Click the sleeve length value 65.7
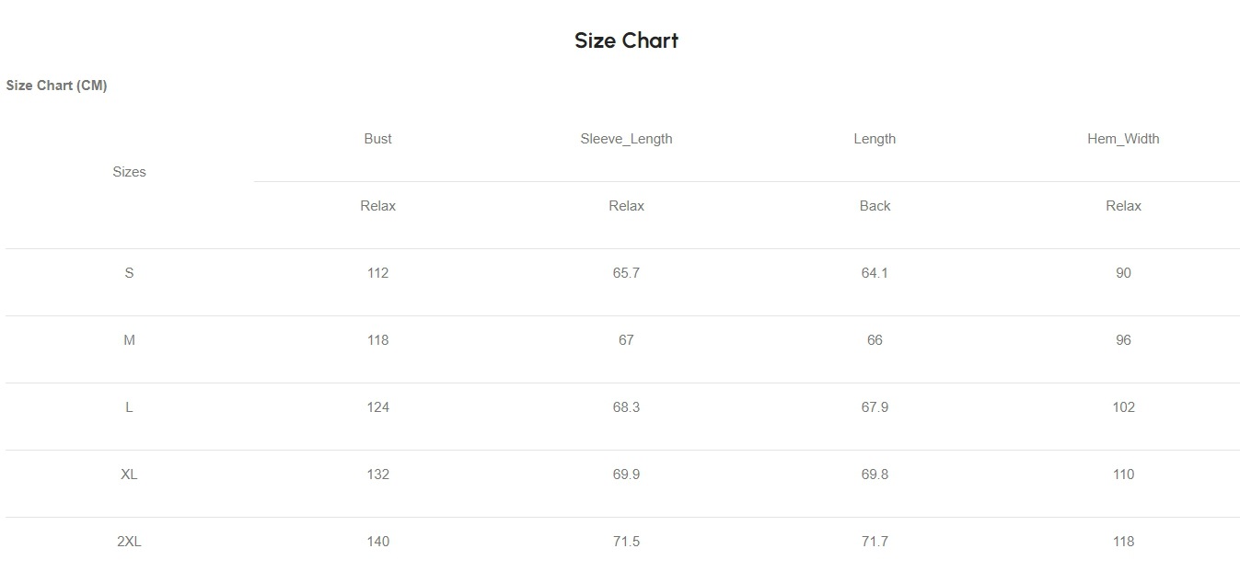1240x583 pixels. tap(626, 273)
